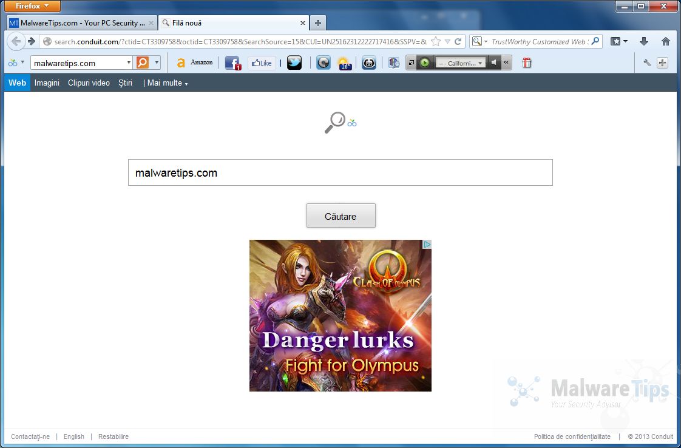Click the round disc toolbar icon
This screenshot has width=681, height=448.
coord(323,63)
